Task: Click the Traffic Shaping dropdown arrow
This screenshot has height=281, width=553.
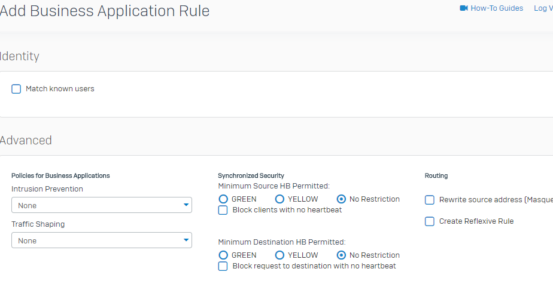Action: [186, 240]
